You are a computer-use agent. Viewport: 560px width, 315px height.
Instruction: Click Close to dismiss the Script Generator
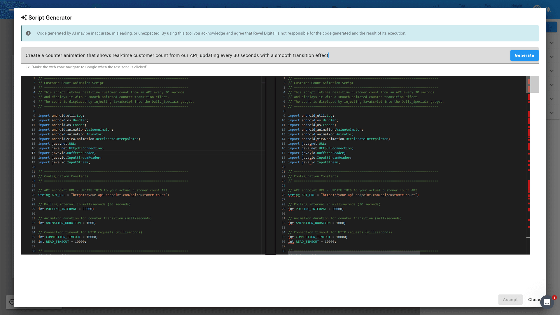click(x=534, y=300)
